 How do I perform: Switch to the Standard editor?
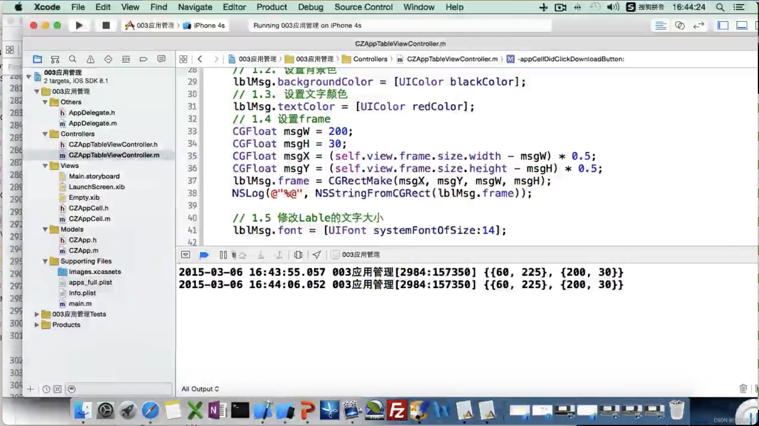click(661, 26)
